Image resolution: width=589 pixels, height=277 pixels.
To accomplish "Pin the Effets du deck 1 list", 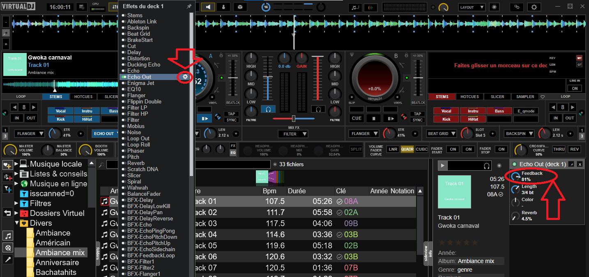I will click(189, 7).
